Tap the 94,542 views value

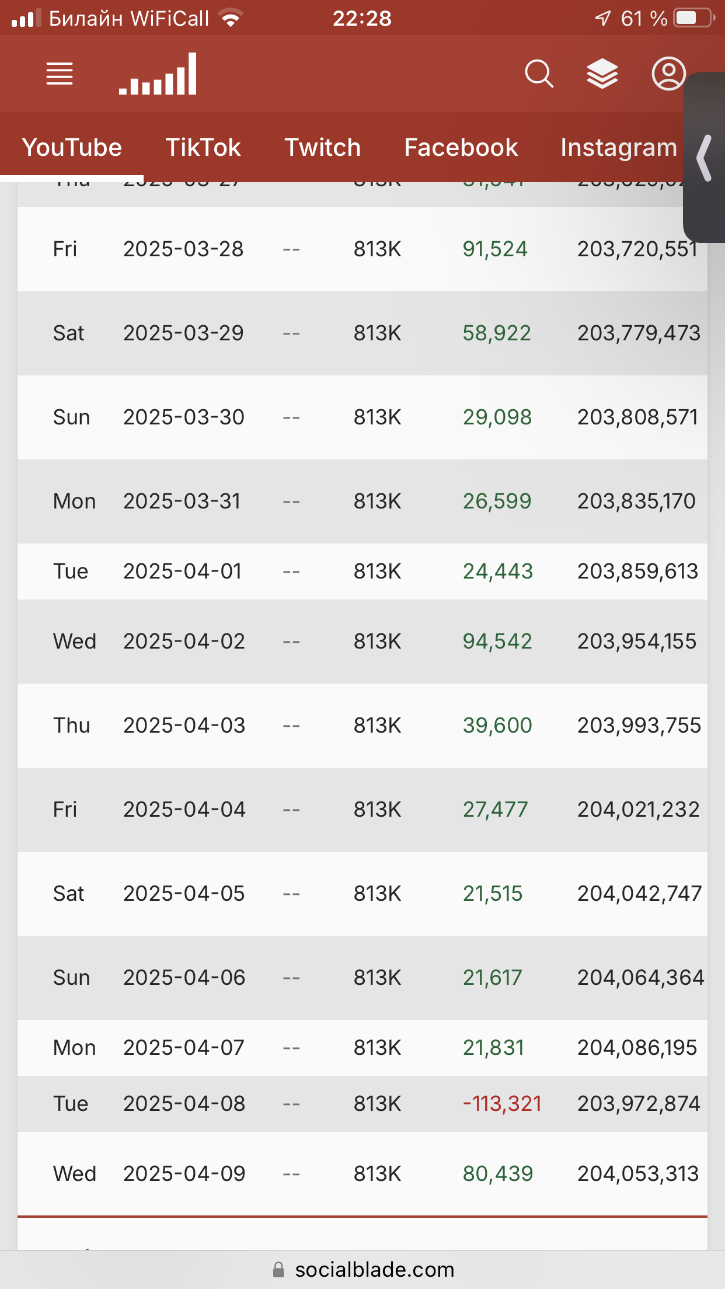[497, 642]
